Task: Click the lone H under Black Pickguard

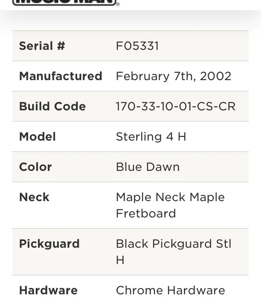Action: pyautogui.click(x=120, y=260)
